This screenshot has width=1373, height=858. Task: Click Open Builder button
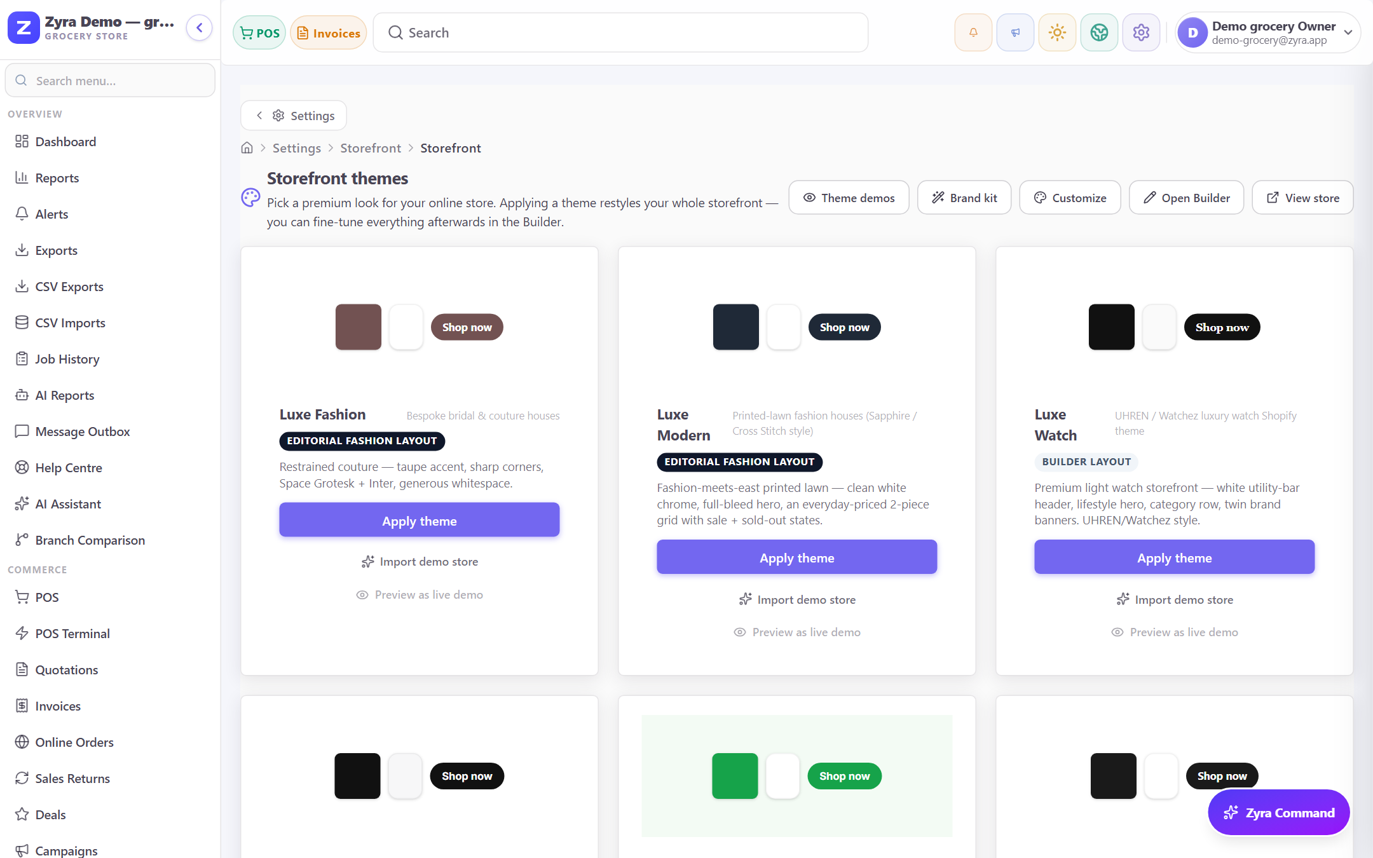1186,198
